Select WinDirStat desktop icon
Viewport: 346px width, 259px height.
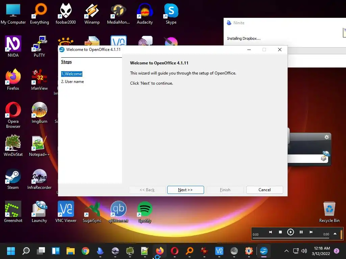coord(13,146)
